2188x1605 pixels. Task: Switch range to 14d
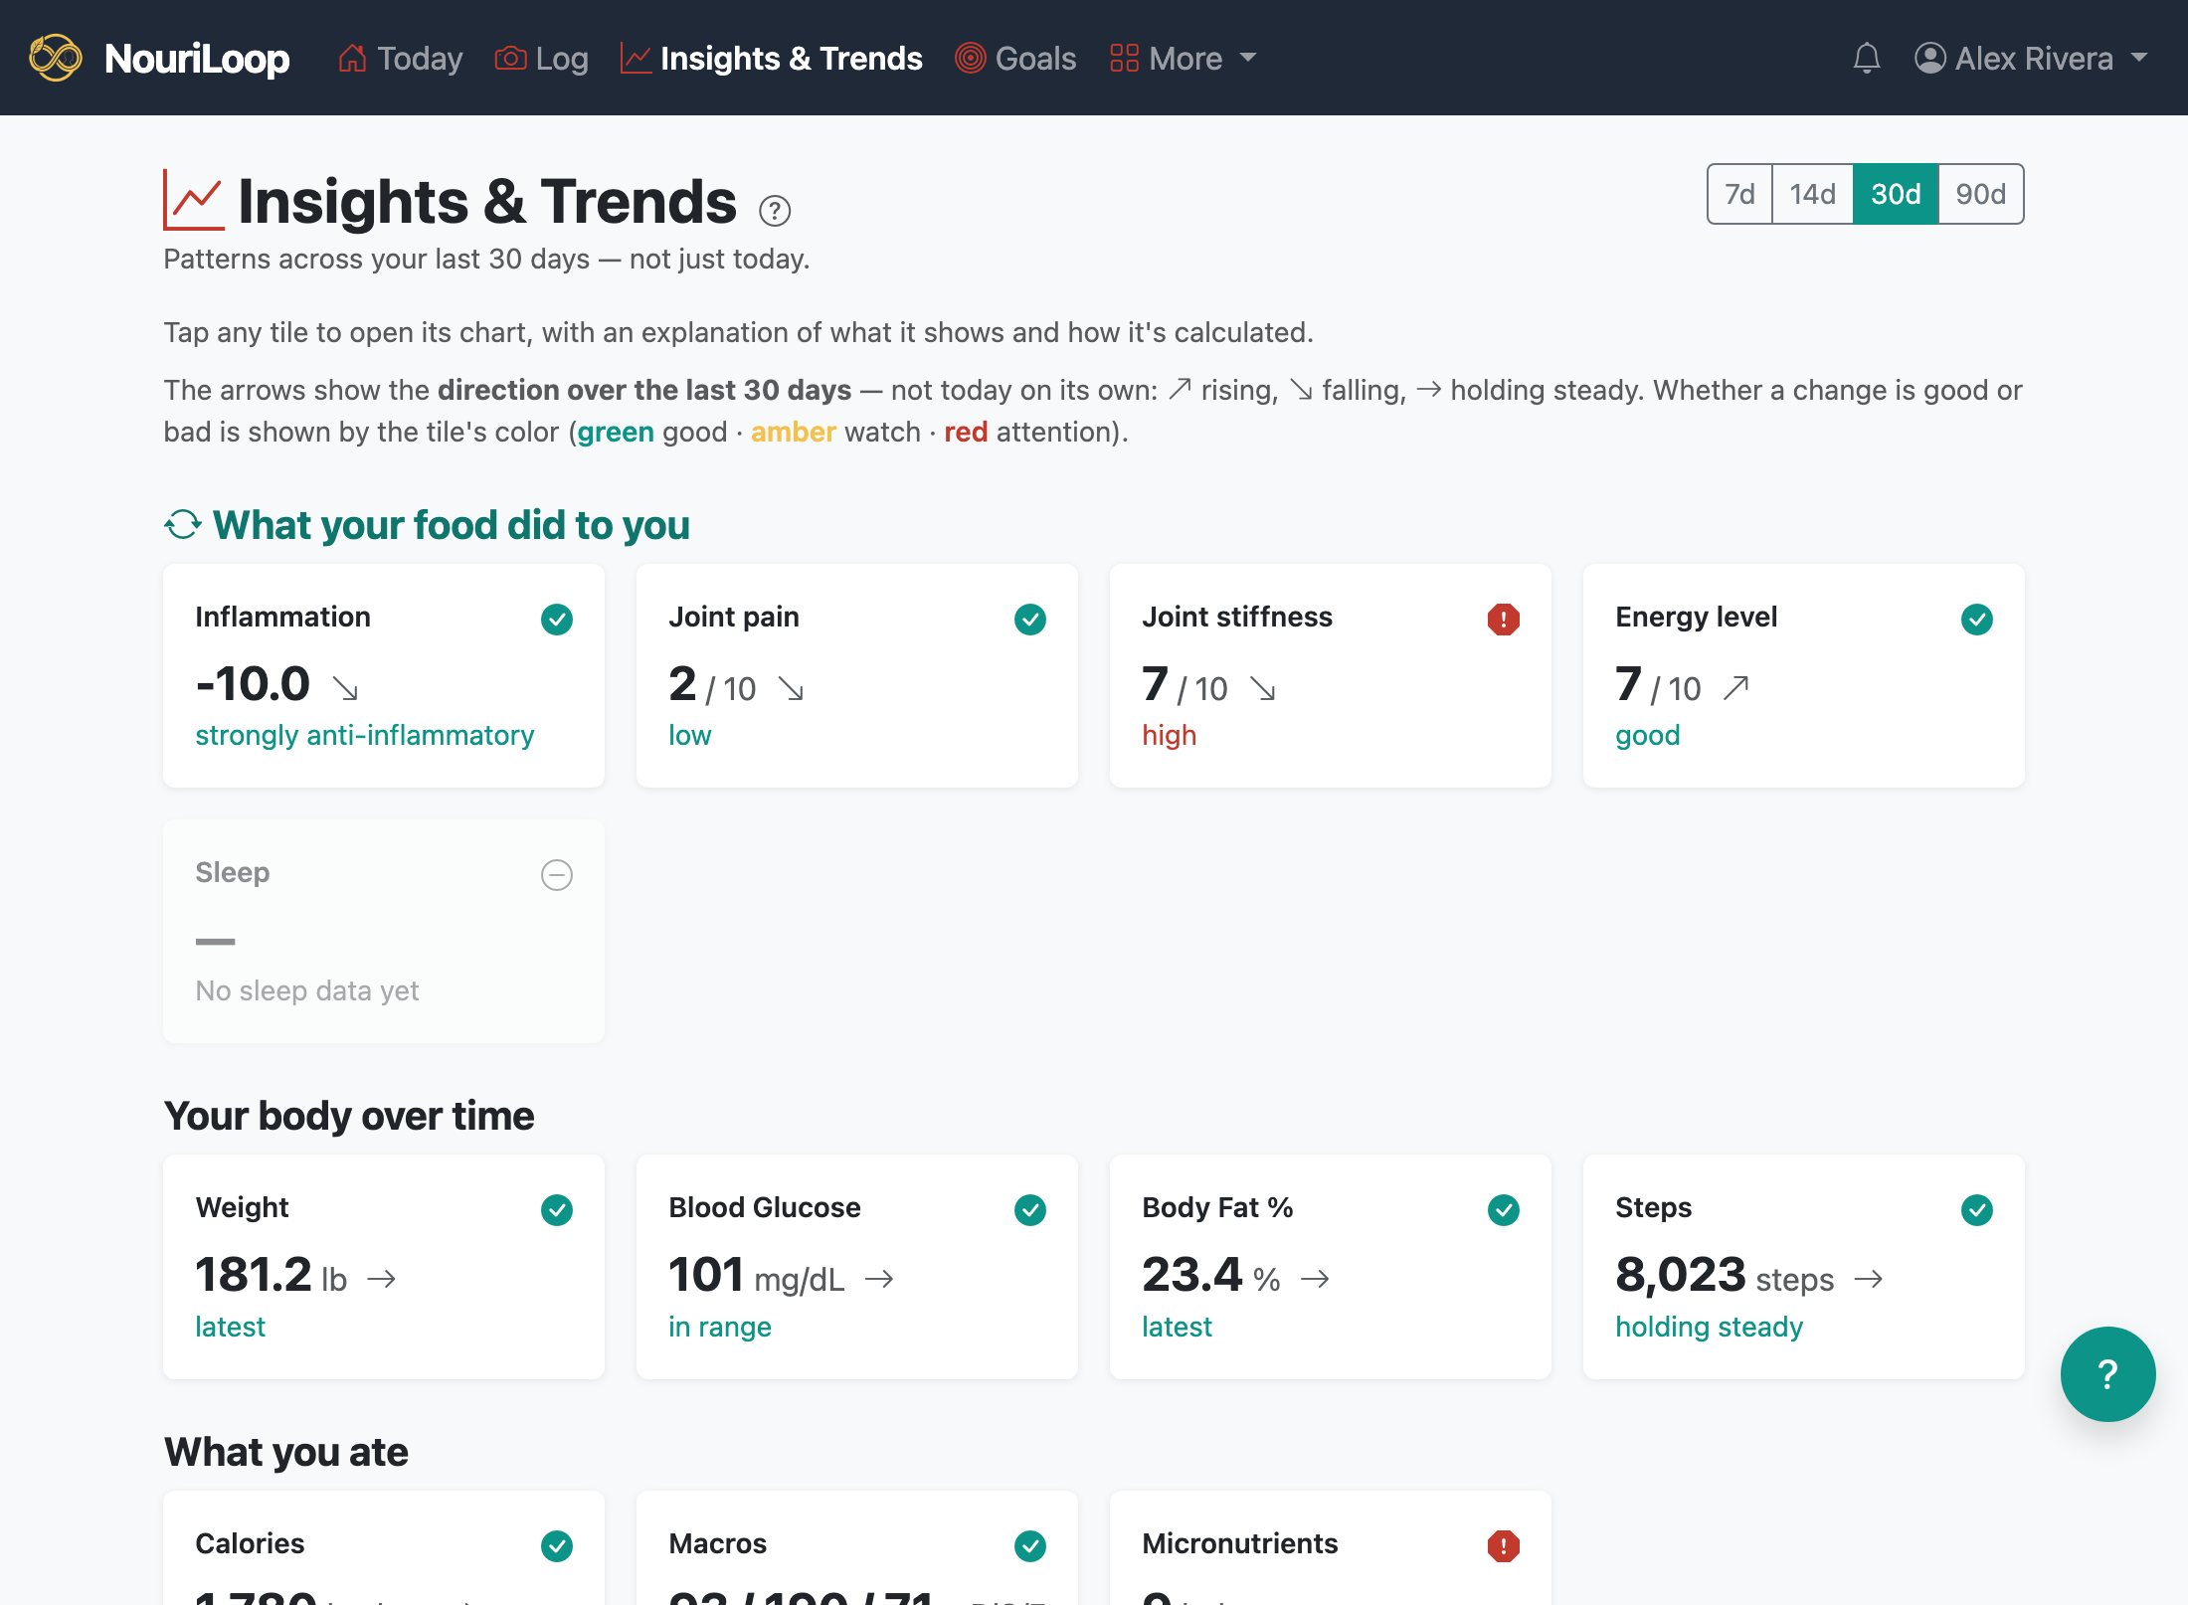tap(1812, 194)
